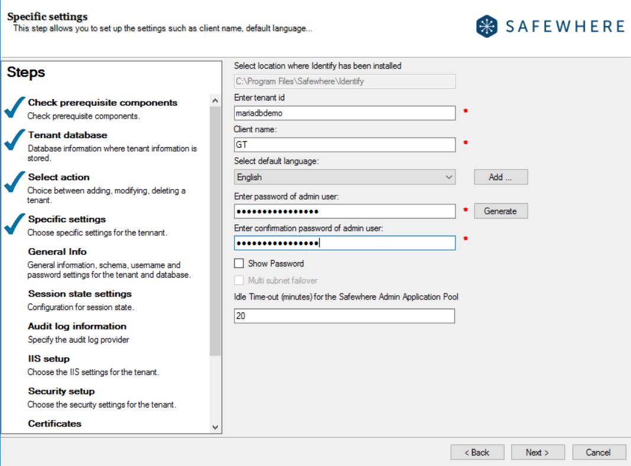Screen dimensions: 631x466
Task: Click the Safewhere logo icon
Action: (486, 26)
